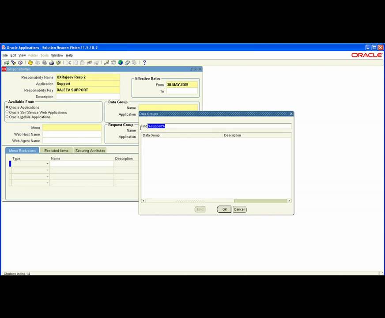
Task: Click the Oracle icon in Responsibilities title bar
Action: click(x=4, y=69)
